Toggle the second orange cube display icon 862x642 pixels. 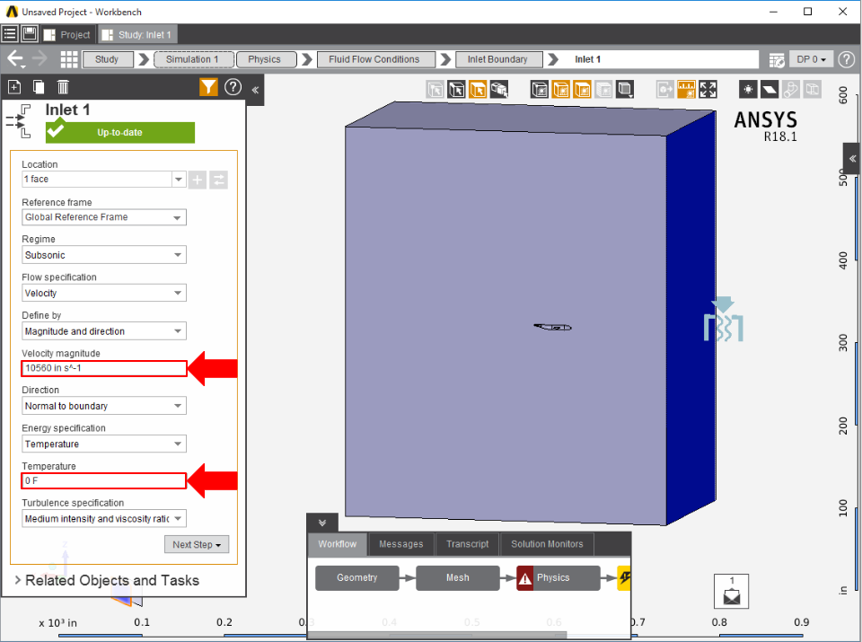(582, 89)
